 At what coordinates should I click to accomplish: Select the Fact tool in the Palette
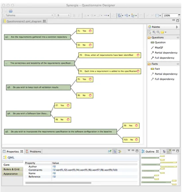coord(155,69)
